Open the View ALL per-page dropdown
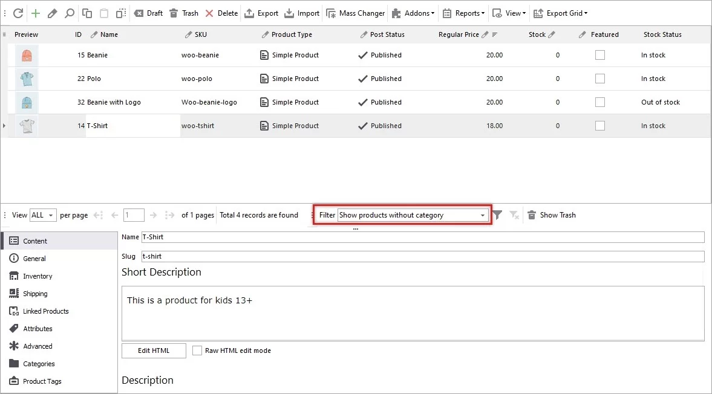Image resolution: width=712 pixels, height=394 pixels. point(42,215)
